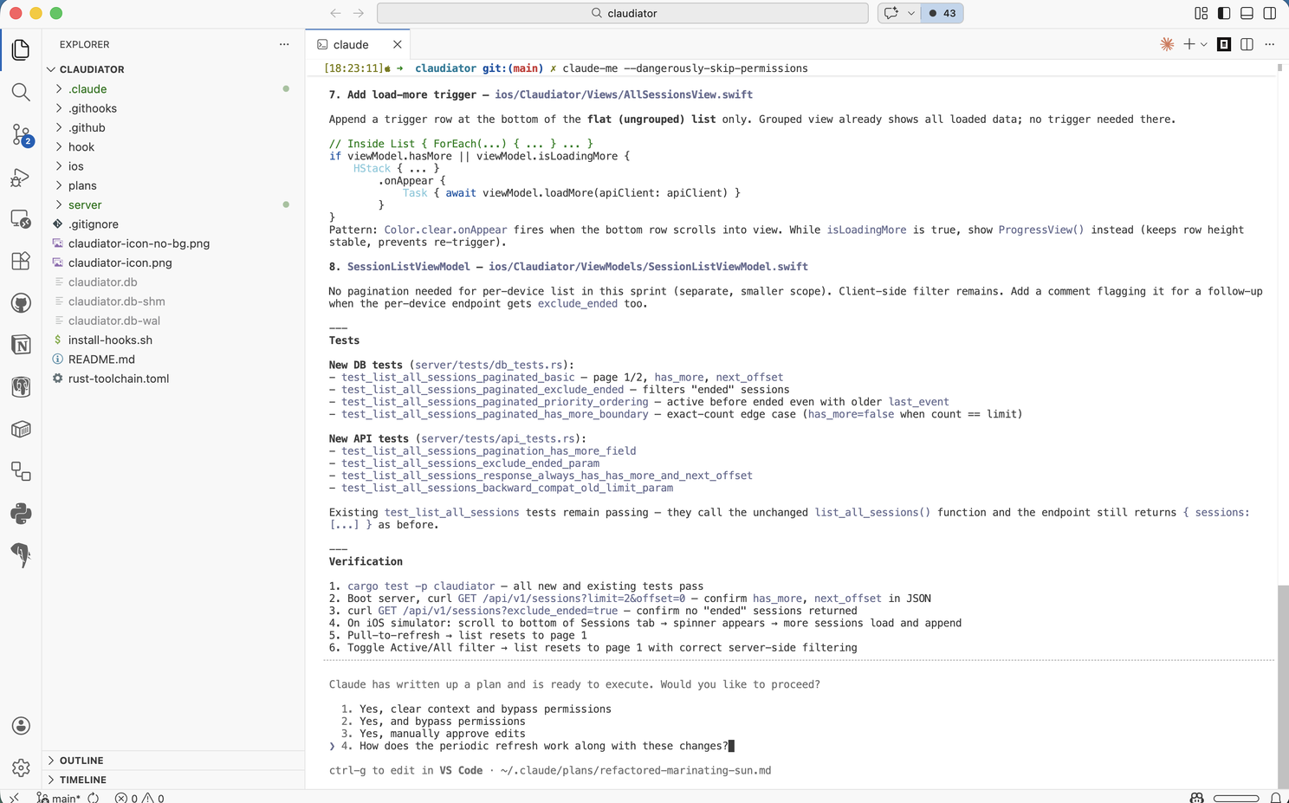Open the Extensions view

(21, 261)
